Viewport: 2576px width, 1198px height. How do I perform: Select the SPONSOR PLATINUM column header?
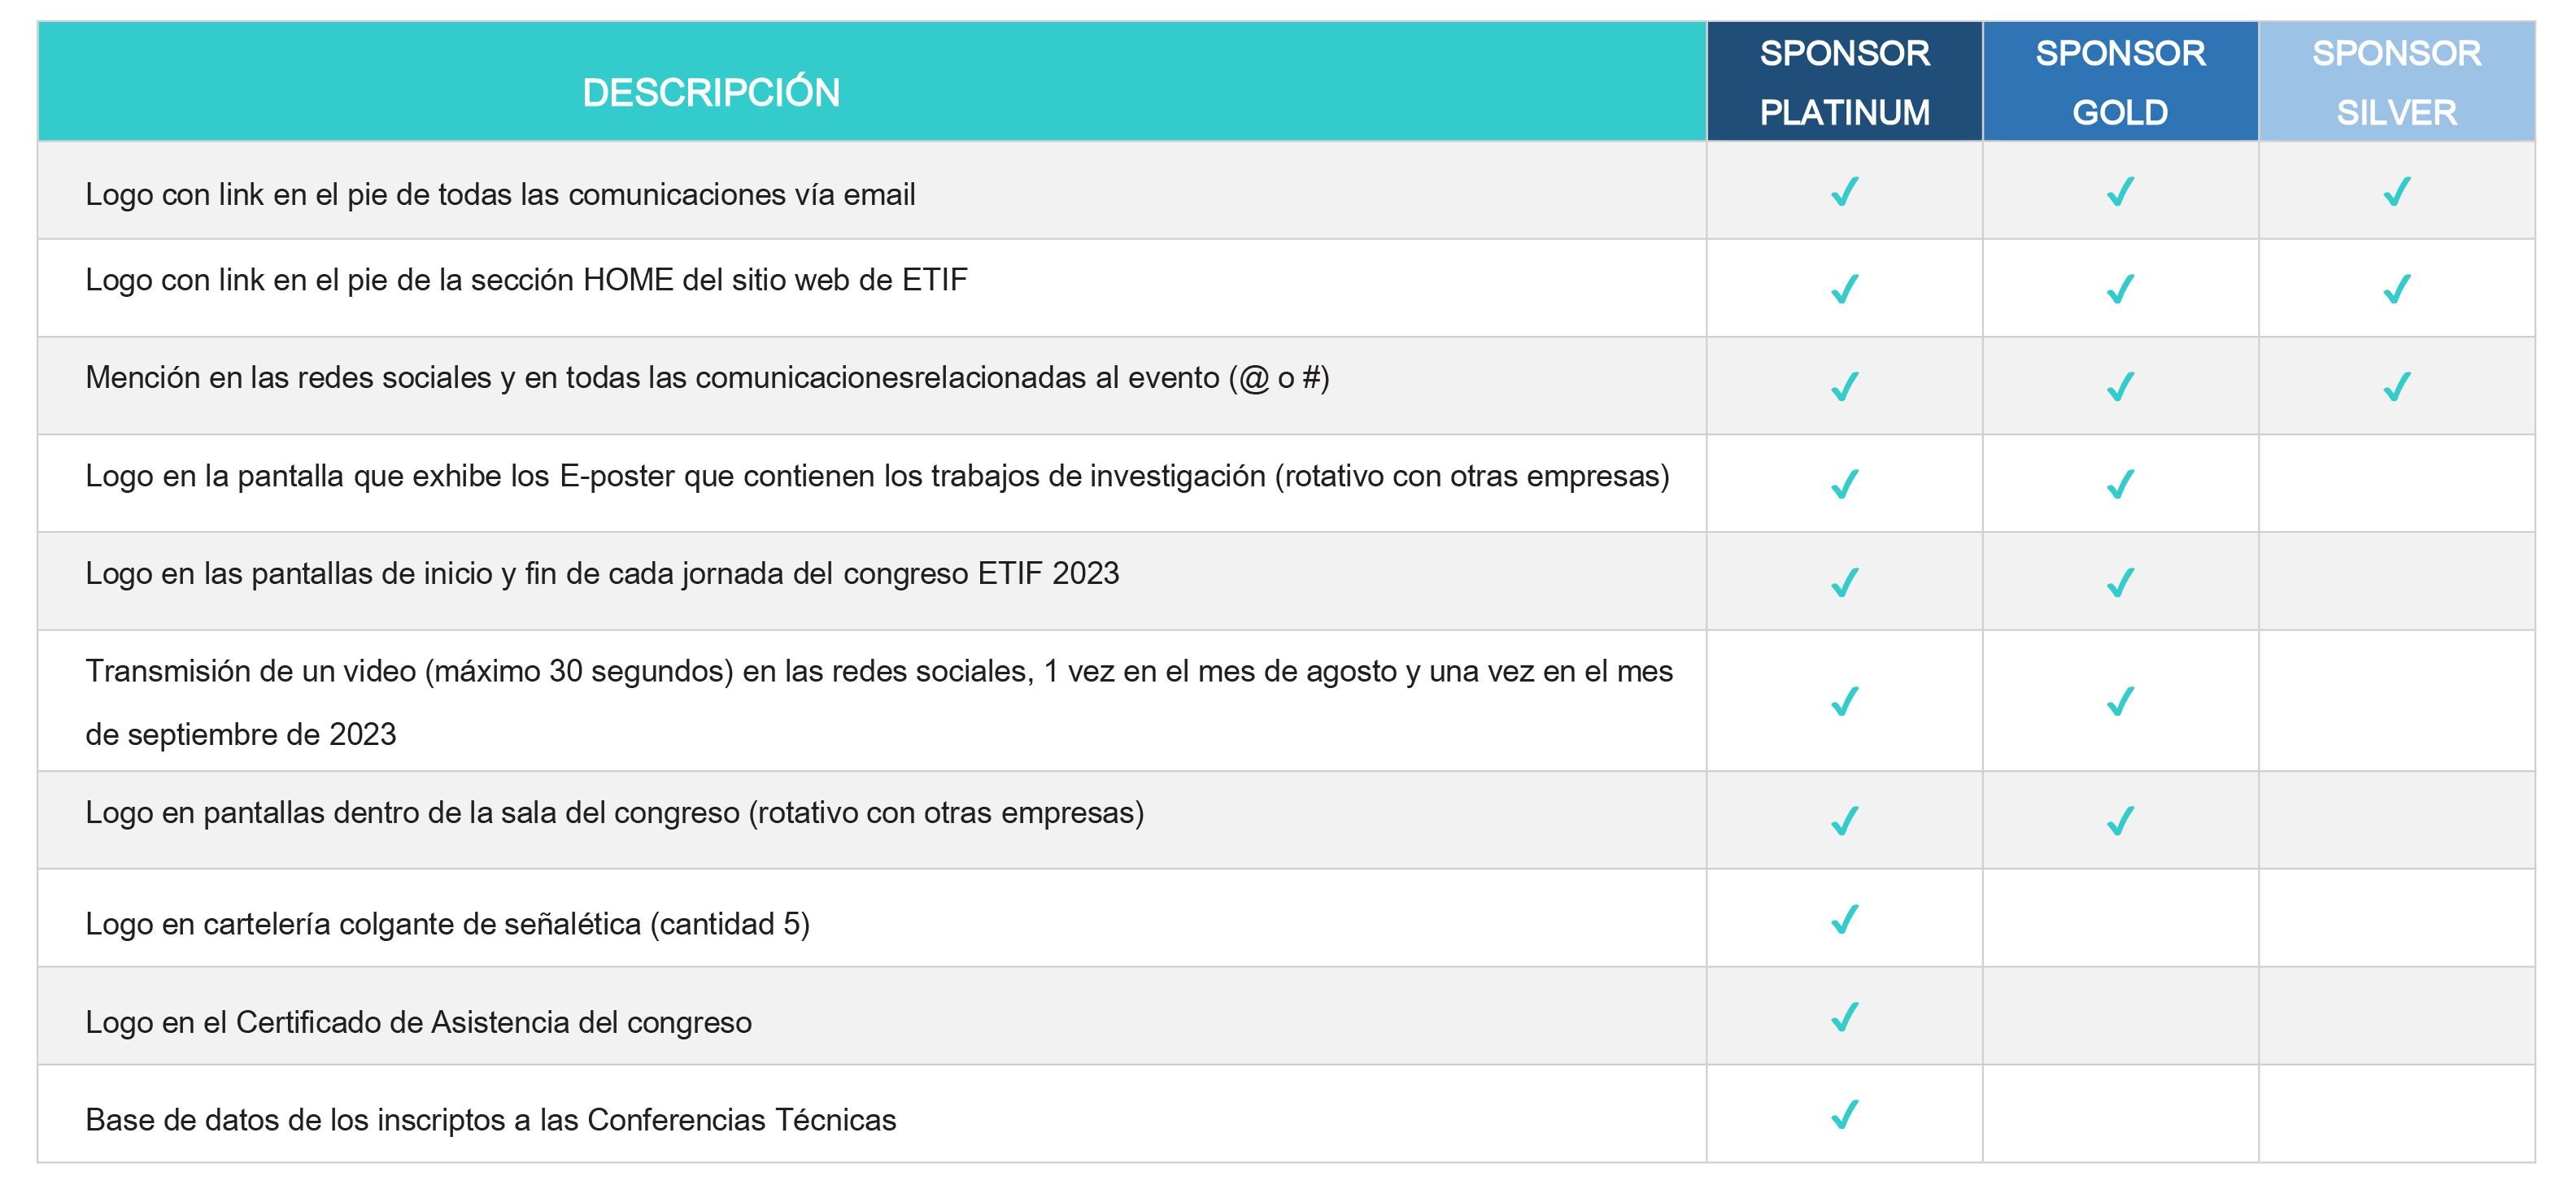click(1844, 82)
